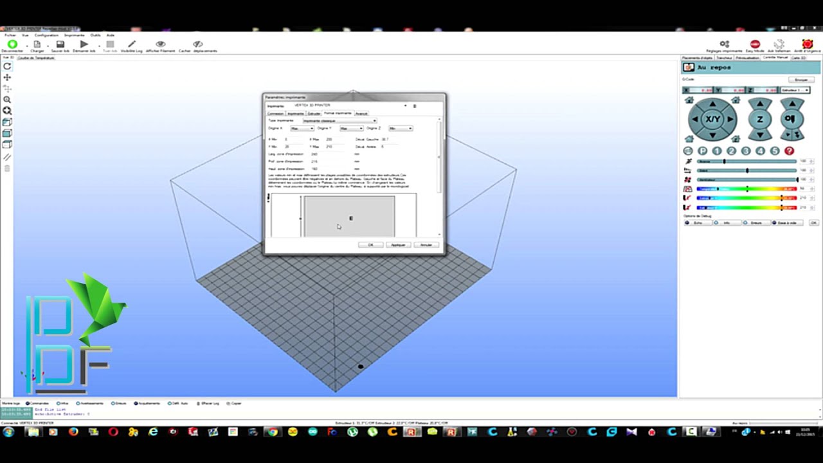Toggle the Info debug option

click(727, 222)
